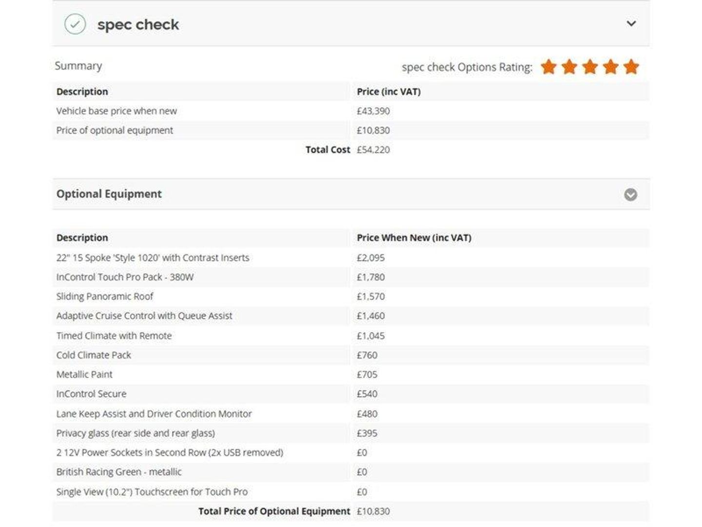The height and width of the screenshot is (527, 702).
Task: Click the second orange rating star
Action: (x=569, y=67)
